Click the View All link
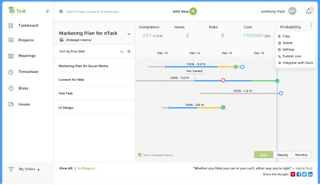The image size is (320, 185). [x=66, y=168]
